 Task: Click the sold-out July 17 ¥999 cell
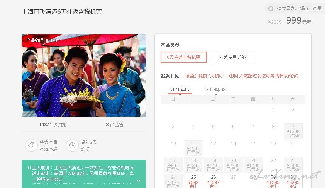coord(173,165)
